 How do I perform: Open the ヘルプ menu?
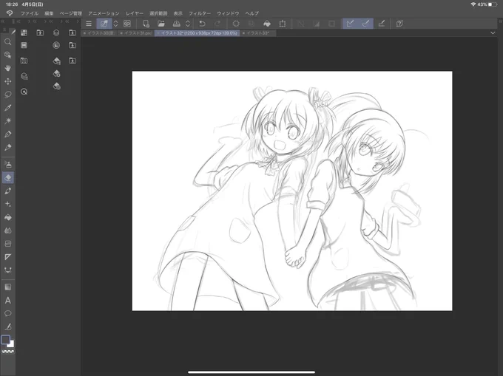coord(251,13)
